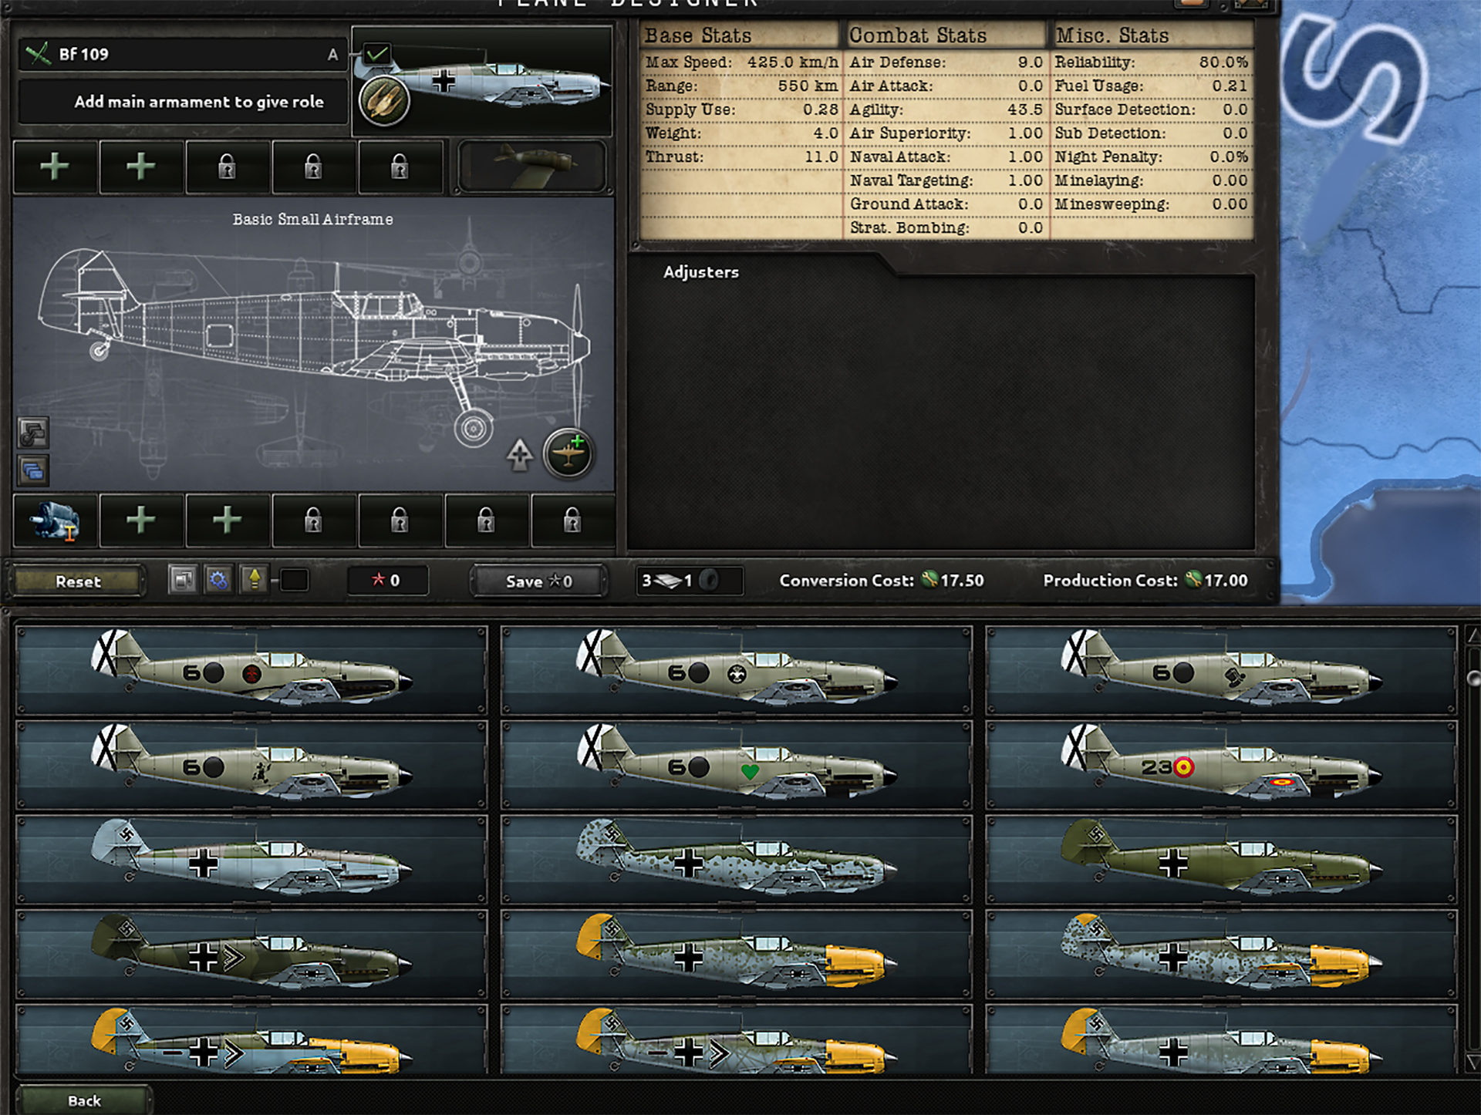
Task: Click the overlapping-shapes icon on the blueprint
Action: point(33,433)
